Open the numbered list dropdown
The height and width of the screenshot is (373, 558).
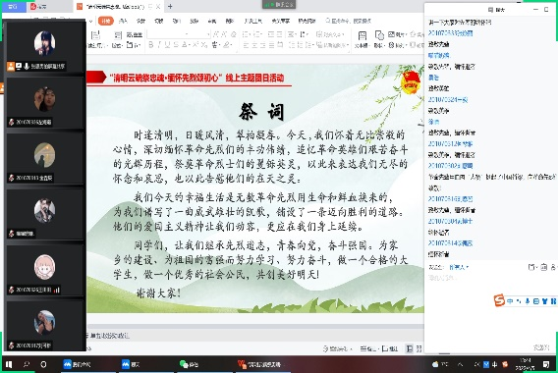click(x=258, y=34)
